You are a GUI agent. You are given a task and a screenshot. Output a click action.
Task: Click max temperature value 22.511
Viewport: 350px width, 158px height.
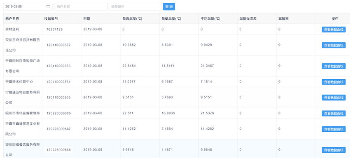coord(128,113)
